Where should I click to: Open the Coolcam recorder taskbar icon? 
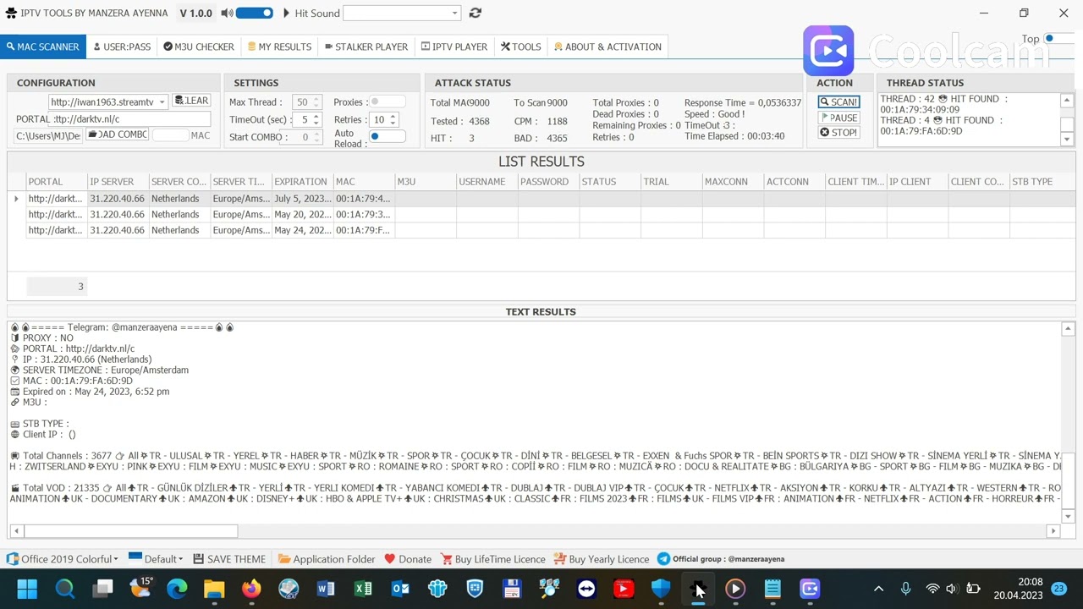(x=810, y=589)
